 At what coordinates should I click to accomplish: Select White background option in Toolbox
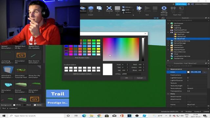17,105
